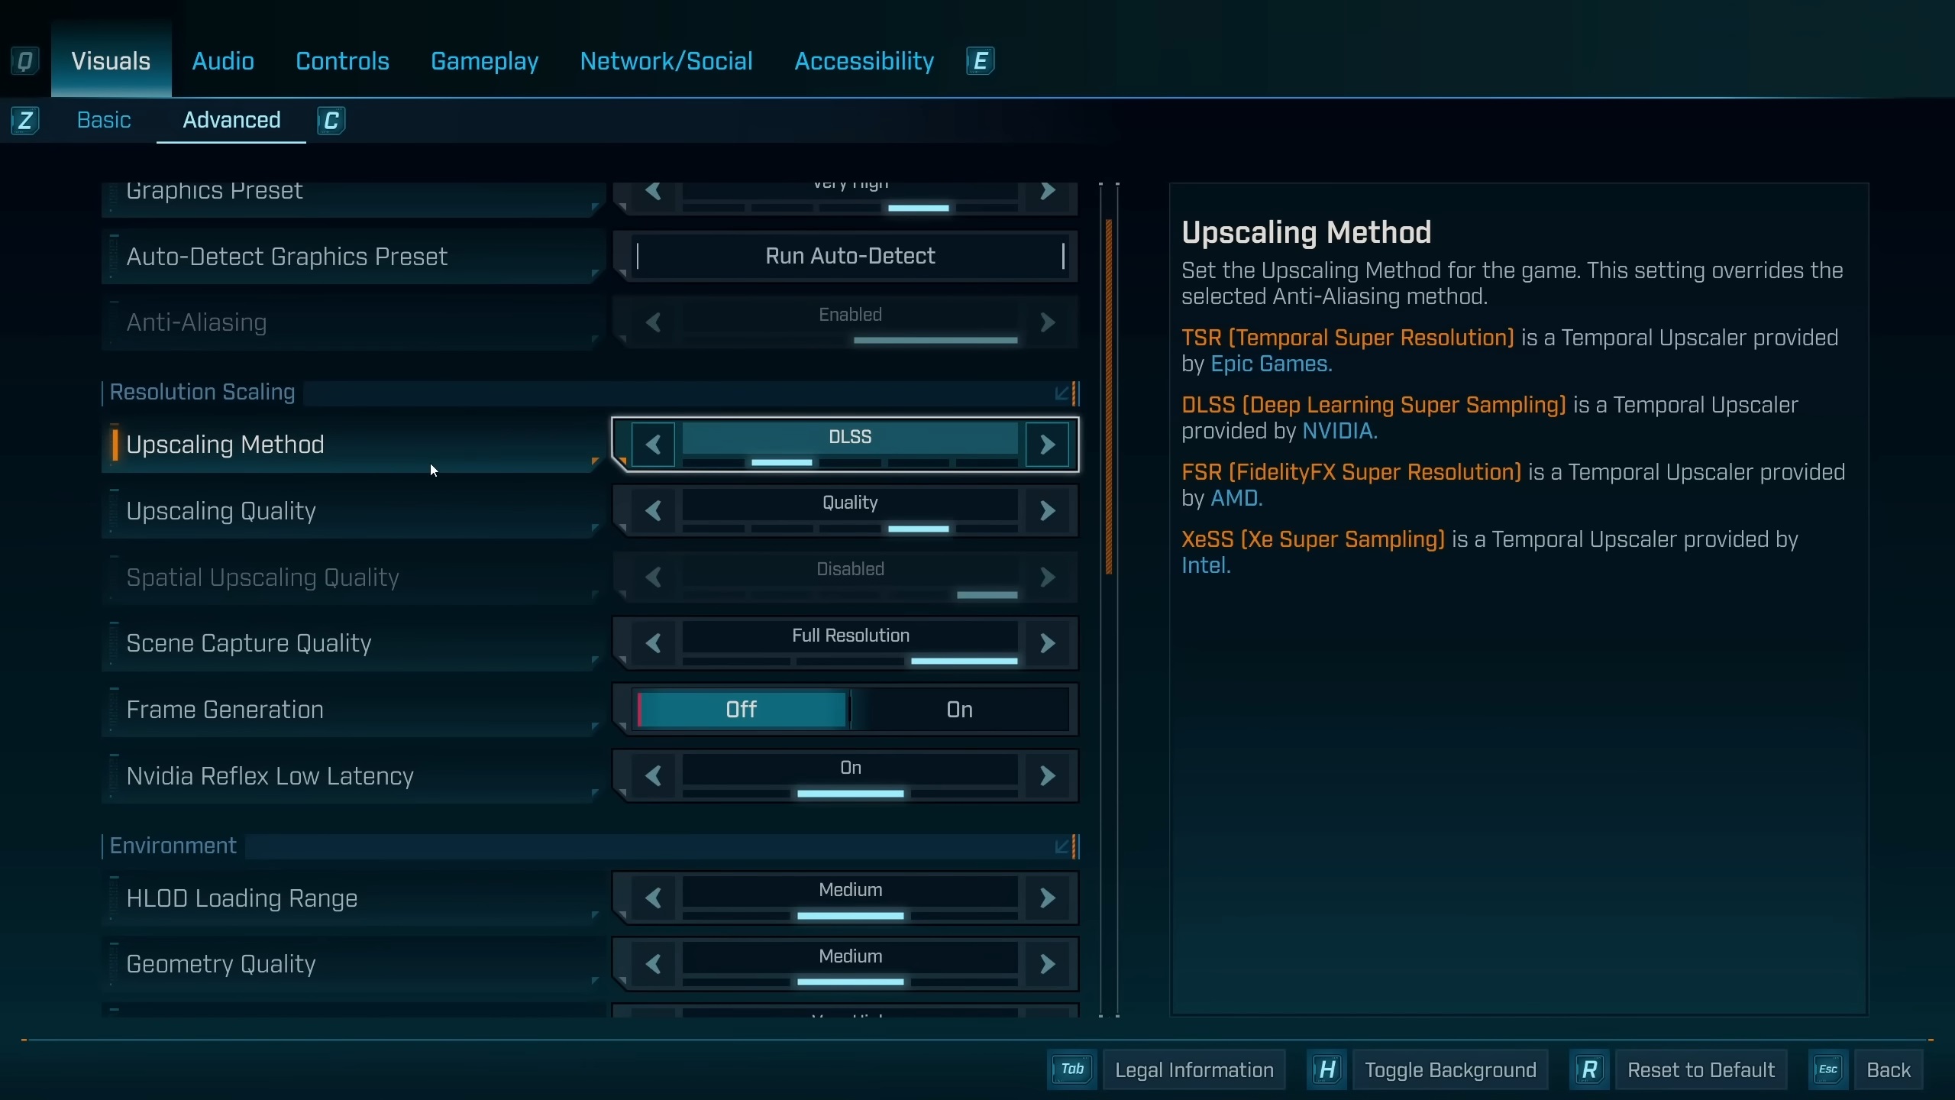Viewport: 1955px width, 1100px height.
Task: Click the Tab key icon near Legal Information
Action: (1071, 1069)
